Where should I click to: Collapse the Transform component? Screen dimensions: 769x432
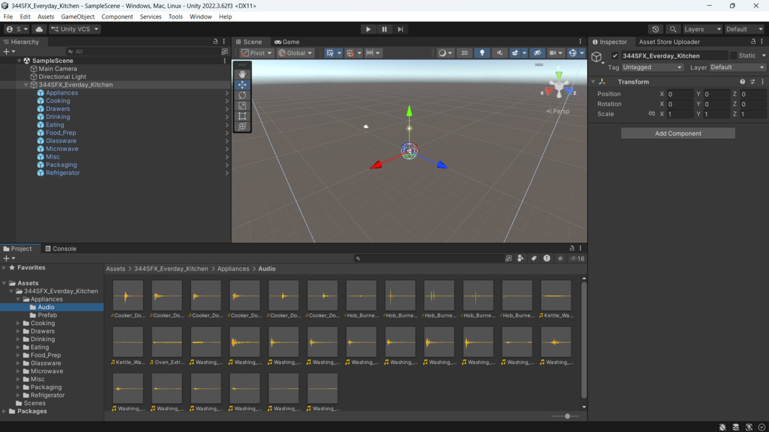tap(593, 82)
